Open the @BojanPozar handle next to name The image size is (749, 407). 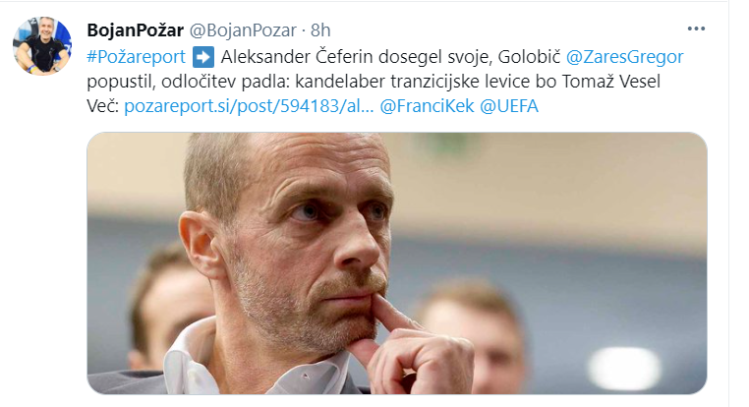[x=243, y=30]
